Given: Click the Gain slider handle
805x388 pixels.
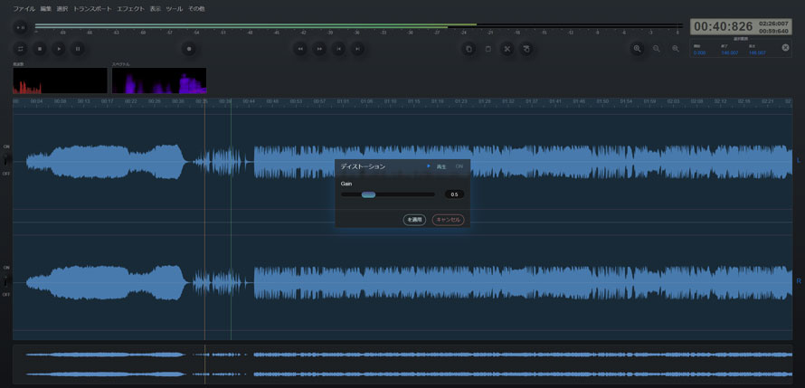Looking at the screenshot, I should click(x=368, y=194).
